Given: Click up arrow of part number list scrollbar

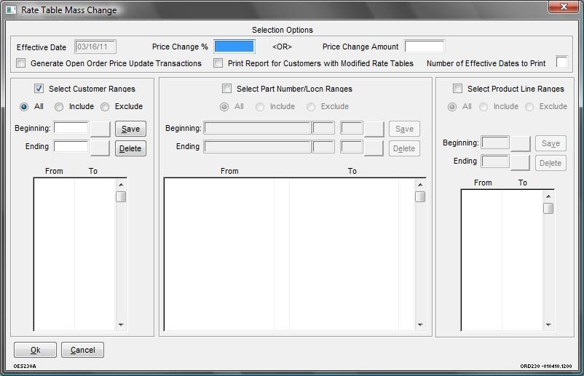Looking at the screenshot, I should click(420, 185).
